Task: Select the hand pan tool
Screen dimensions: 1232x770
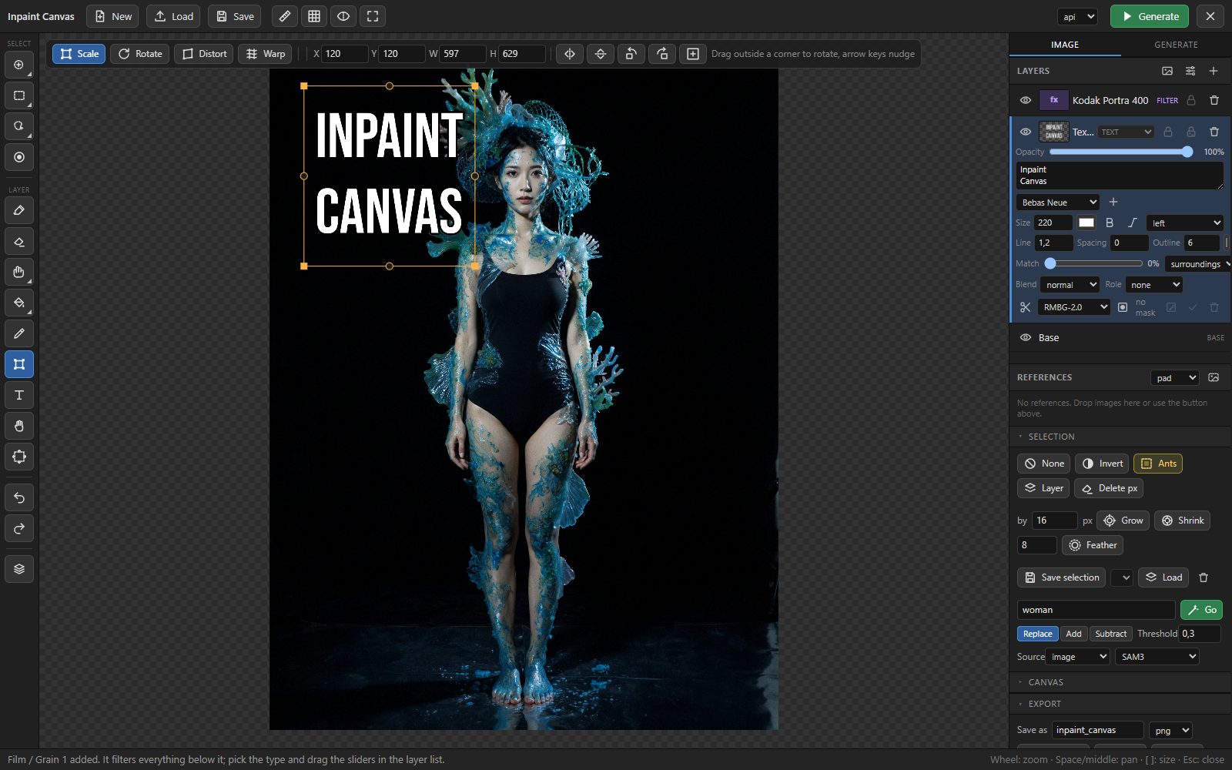Action: [19, 426]
